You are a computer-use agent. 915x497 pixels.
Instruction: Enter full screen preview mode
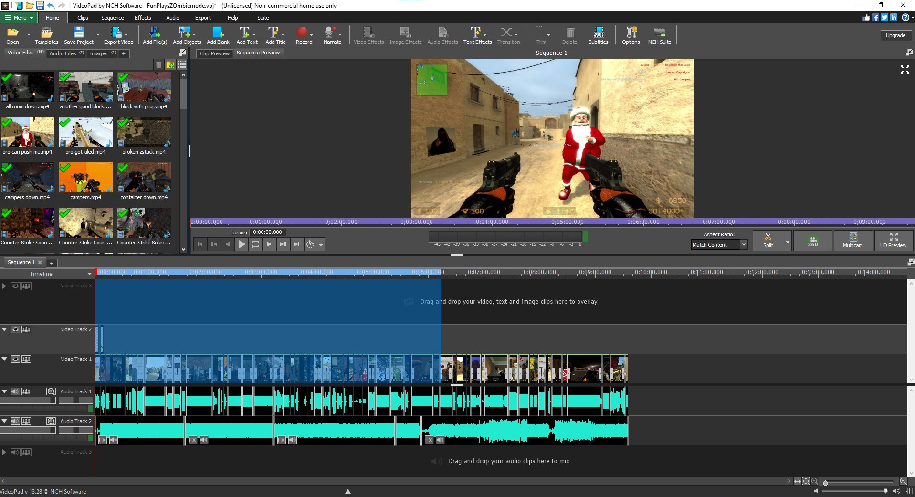(x=904, y=69)
